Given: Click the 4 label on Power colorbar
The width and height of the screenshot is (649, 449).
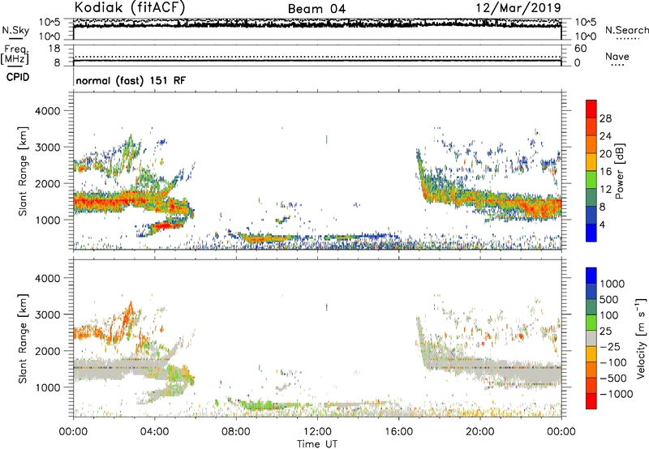Looking at the screenshot, I should tap(602, 224).
